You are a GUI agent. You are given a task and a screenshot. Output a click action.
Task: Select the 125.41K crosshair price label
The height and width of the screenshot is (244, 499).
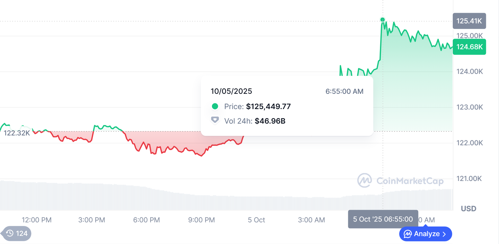[469, 21]
